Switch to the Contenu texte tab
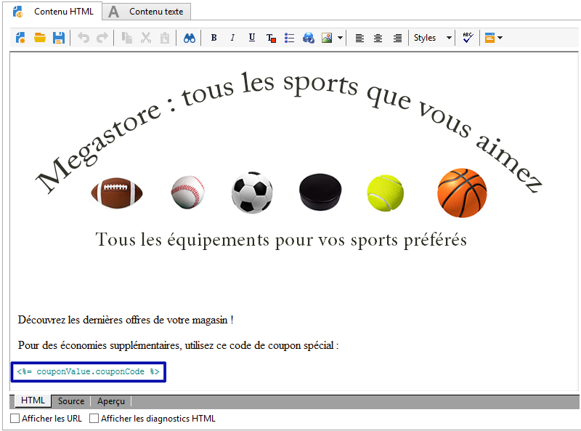 [147, 12]
